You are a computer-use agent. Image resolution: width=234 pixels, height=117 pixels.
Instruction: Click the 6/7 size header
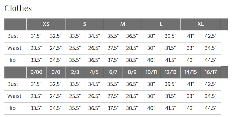[113, 72]
